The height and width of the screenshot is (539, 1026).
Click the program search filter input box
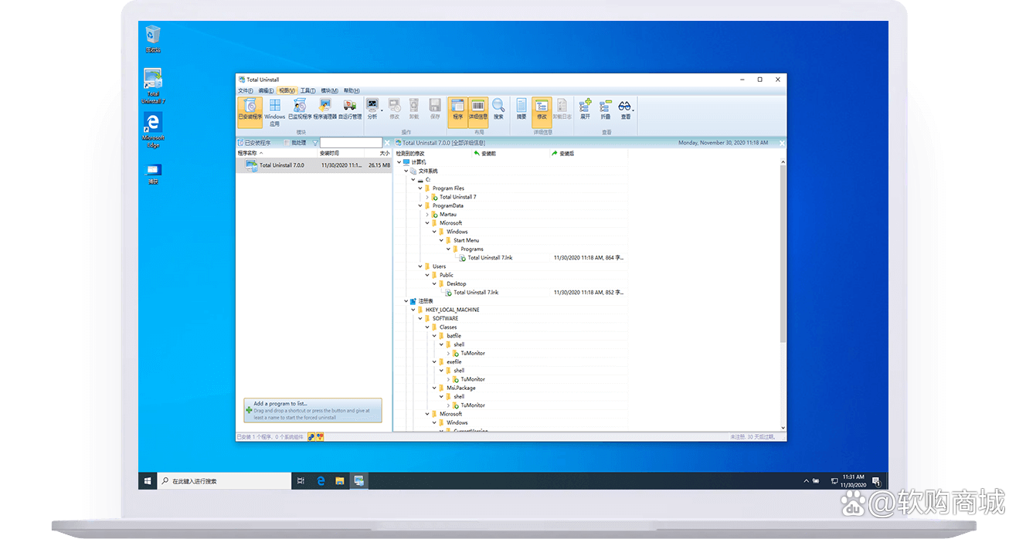tap(352, 143)
